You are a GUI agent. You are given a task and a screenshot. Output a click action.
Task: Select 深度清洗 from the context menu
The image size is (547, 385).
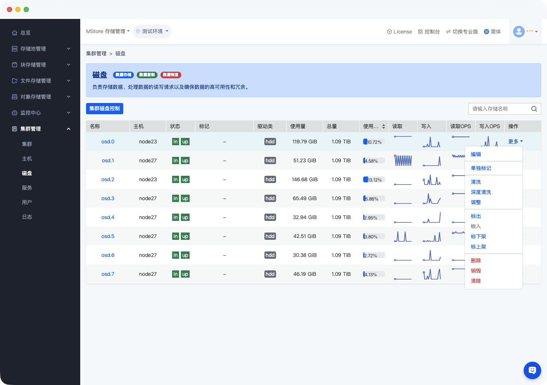481,192
